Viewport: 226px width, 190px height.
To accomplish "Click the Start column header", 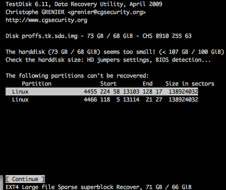I will point(108,84).
